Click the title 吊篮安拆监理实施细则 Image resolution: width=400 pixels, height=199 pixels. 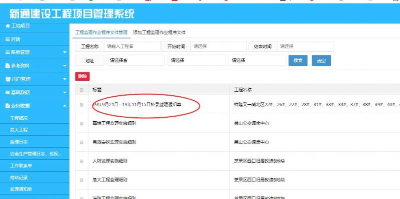pyautogui.click(x=114, y=142)
